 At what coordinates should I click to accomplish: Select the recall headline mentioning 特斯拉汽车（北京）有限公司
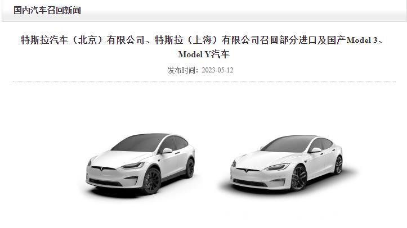click(x=204, y=47)
